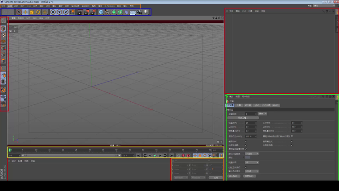339x191 pixels.
Task: Click the Light object icon
Action: 145,12
